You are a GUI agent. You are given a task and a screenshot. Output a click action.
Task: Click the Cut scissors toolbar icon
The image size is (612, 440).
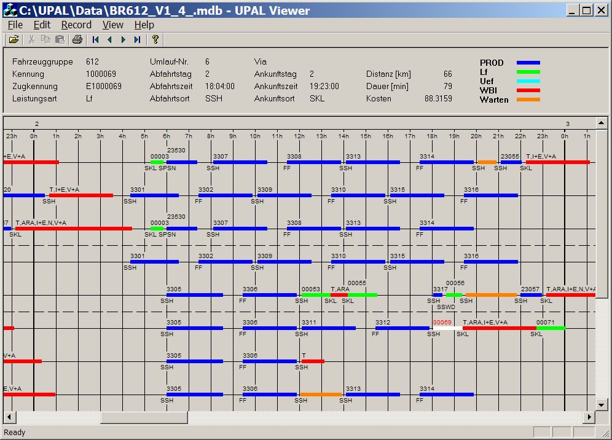(31, 40)
